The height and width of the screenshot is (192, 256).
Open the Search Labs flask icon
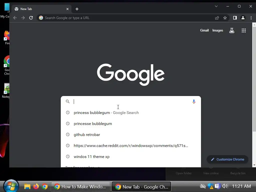pos(232,30)
